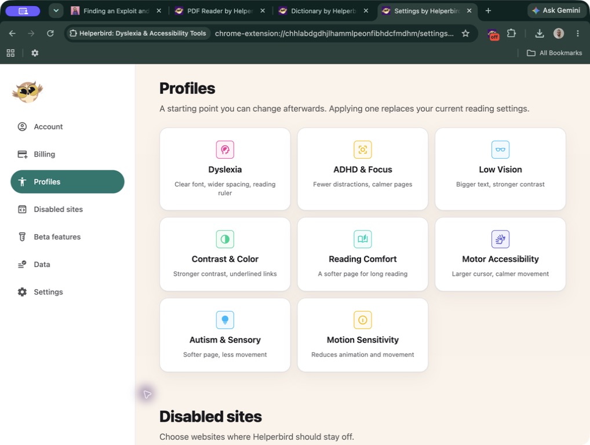Click the gear icon in bookmarks bar
590x445 pixels.
pyautogui.click(x=35, y=53)
